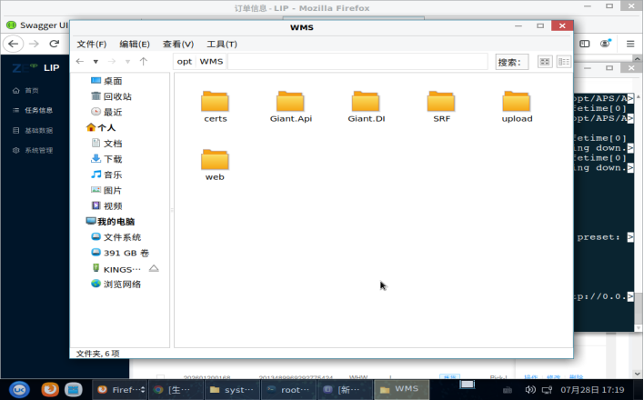644x400 pixels.
Task: Switch to root… terminal taskbar window
Action: [288, 389]
